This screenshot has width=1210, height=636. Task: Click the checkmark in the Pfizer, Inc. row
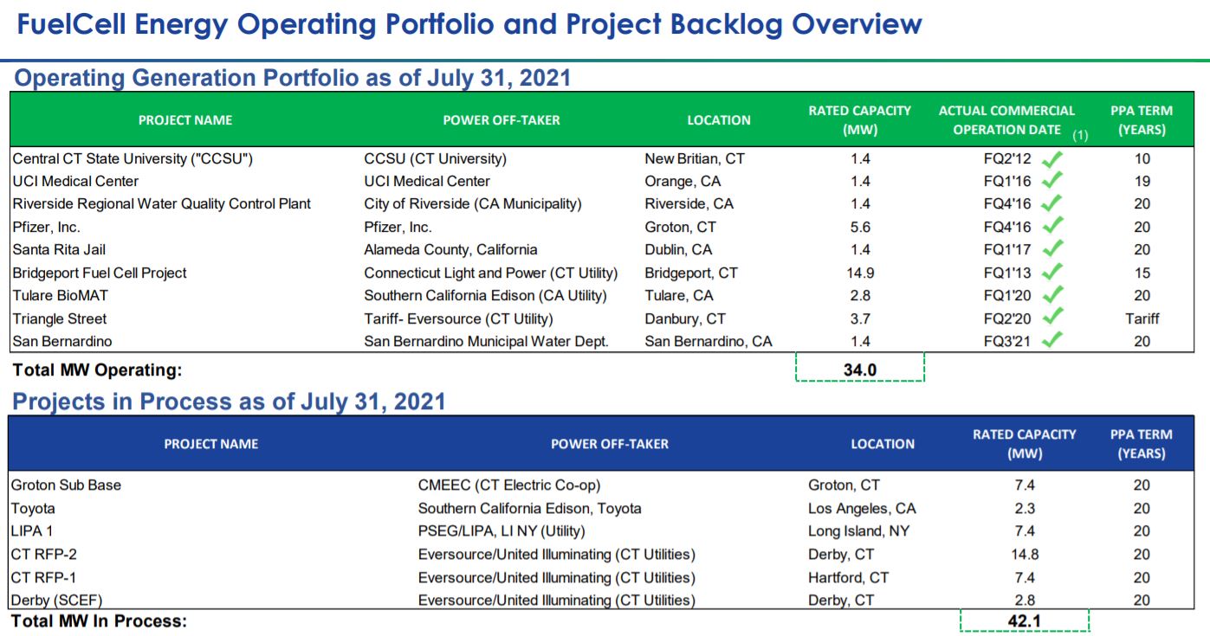(x=1051, y=227)
